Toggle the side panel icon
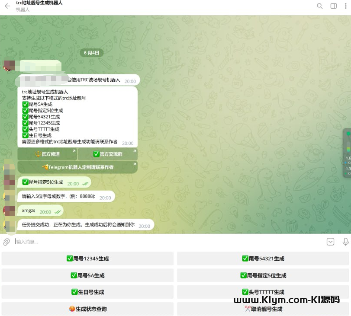 pos(334,6)
